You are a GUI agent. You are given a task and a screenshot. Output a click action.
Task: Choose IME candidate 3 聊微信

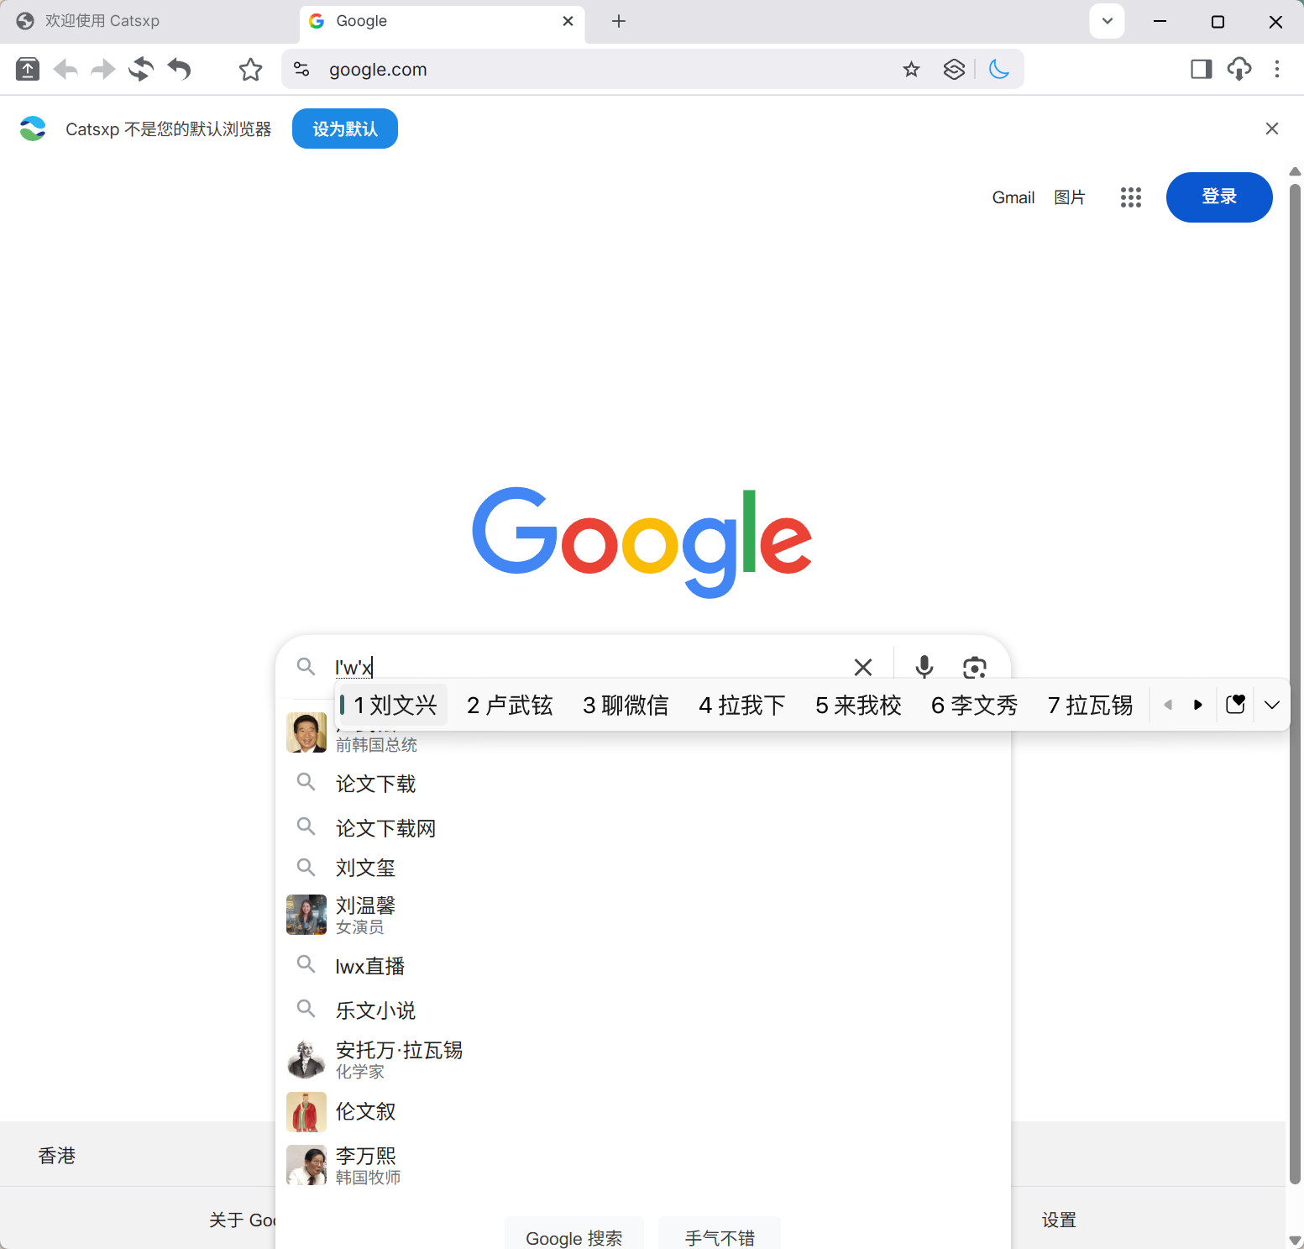(x=626, y=705)
